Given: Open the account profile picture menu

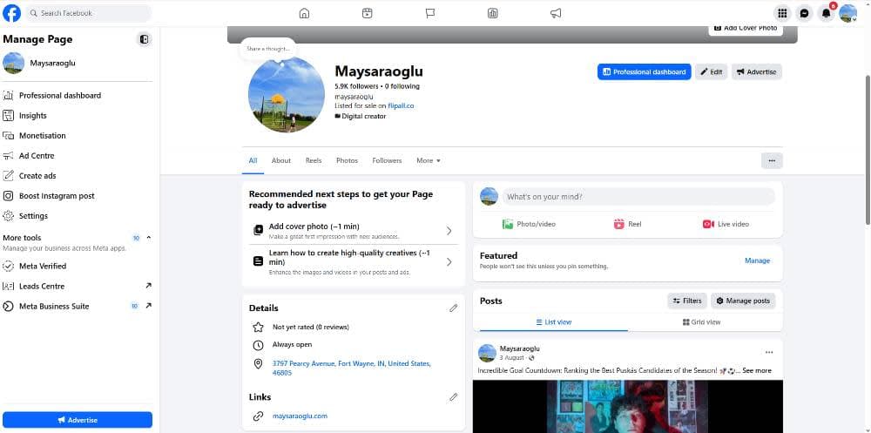Looking at the screenshot, I should (x=847, y=13).
